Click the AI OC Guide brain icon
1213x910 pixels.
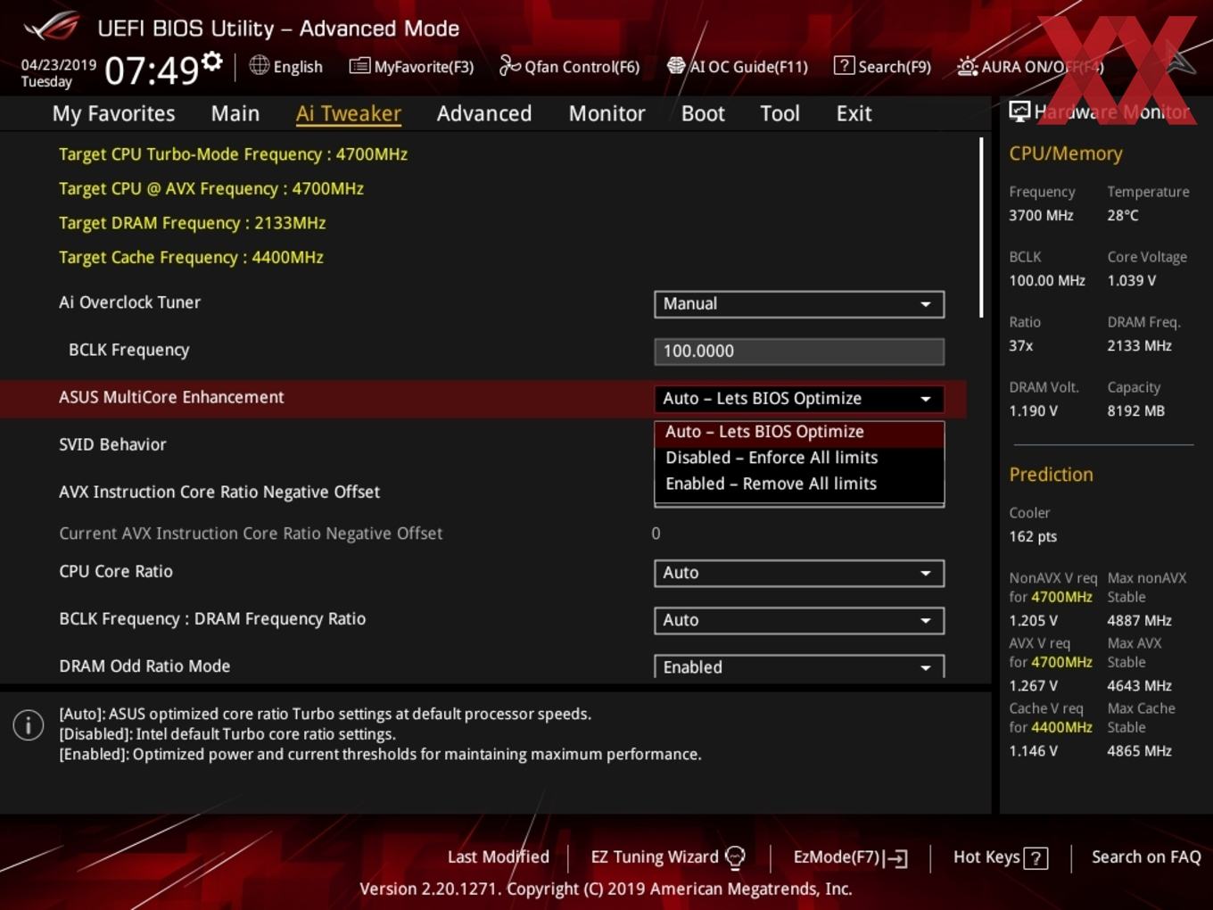[x=676, y=65]
